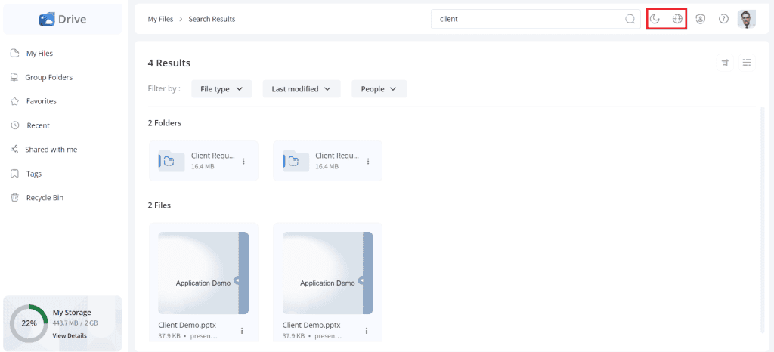Expand the Last modified filter dropdown
Screen dimensions: 774x352
tap(301, 88)
